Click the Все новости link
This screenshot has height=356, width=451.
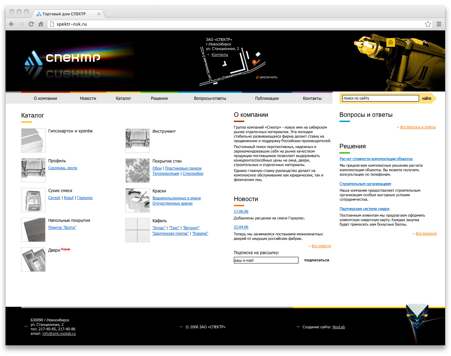pos(321,246)
